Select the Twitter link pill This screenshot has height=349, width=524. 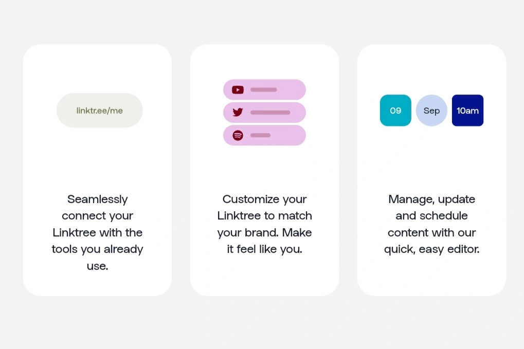pos(264,113)
